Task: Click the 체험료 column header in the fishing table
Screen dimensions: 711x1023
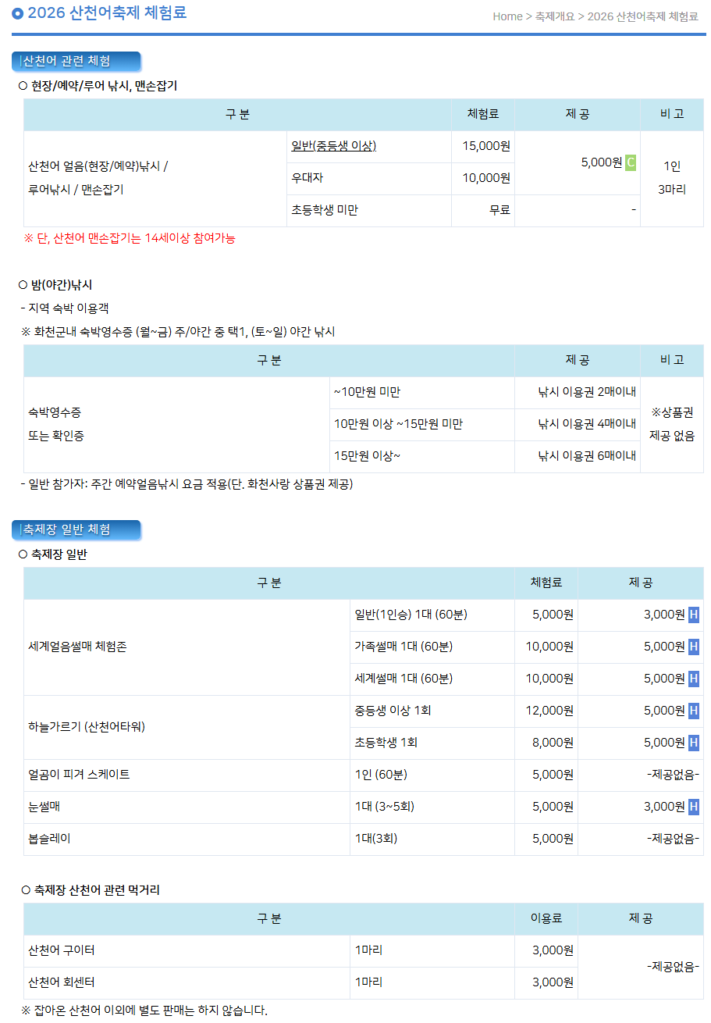Action: 482,114
